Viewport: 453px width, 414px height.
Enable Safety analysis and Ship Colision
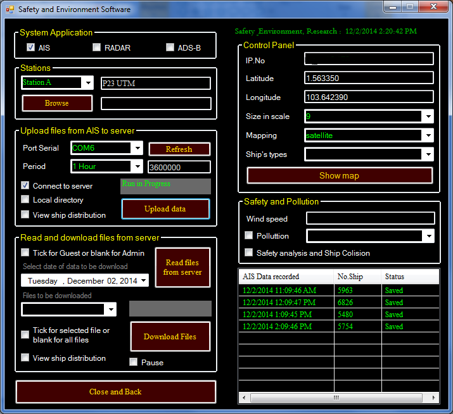pyautogui.click(x=249, y=253)
